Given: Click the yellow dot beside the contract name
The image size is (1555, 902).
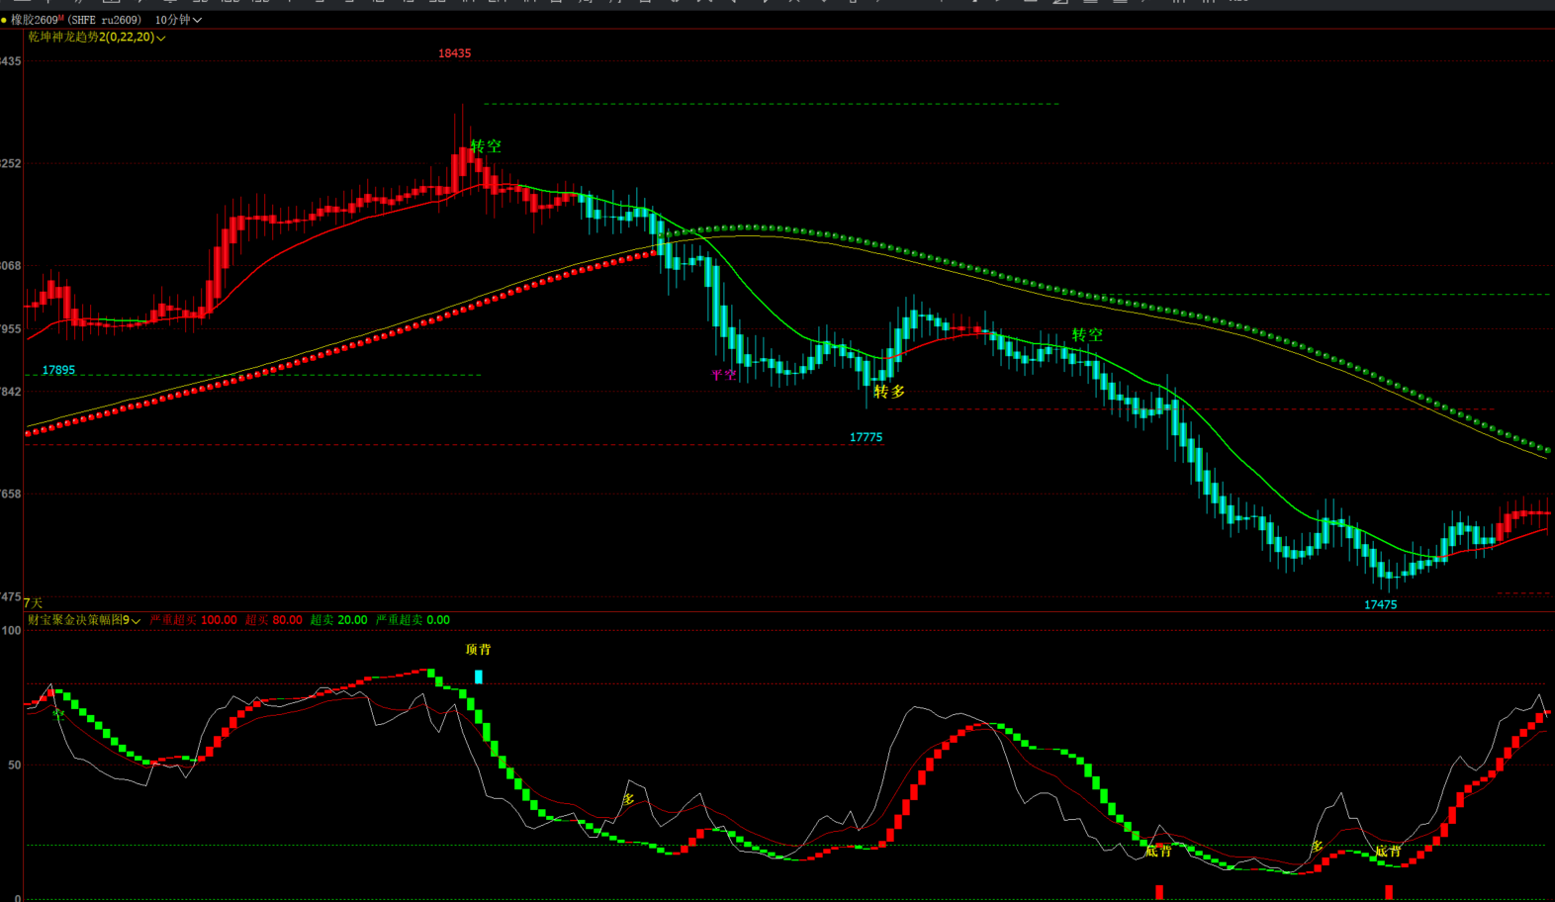Looking at the screenshot, I should click(4, 20).
